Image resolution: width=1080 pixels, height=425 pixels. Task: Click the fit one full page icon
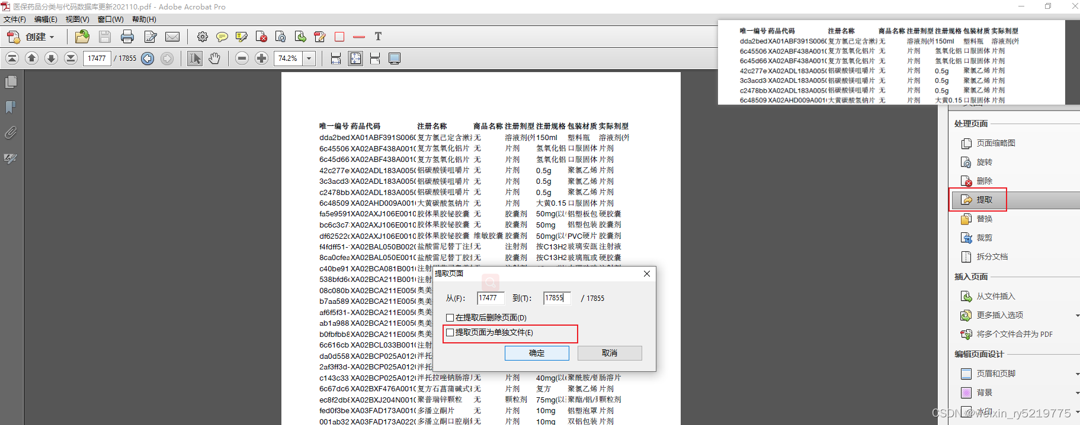tap(355, 58)
